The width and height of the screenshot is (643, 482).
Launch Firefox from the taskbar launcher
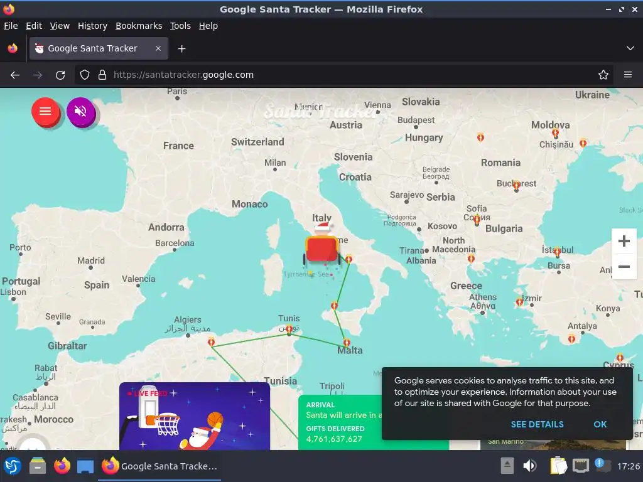click(62, 466)
